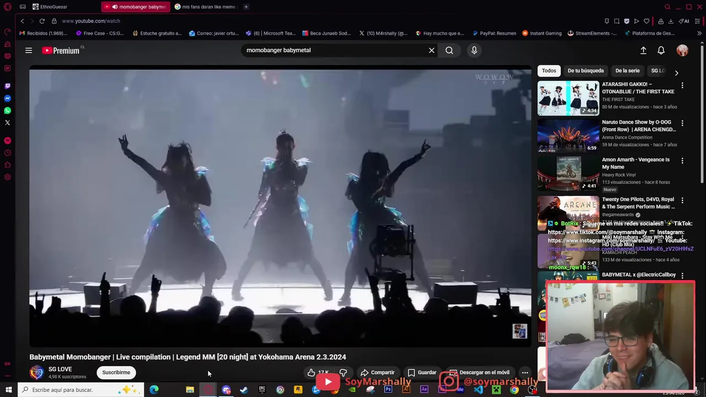Open options for Twenty One Pilots video
Viewport: 706px width, 397px height.
point(682,200)
